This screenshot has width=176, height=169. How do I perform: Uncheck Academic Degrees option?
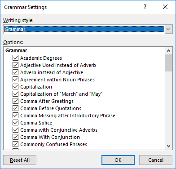15,58
